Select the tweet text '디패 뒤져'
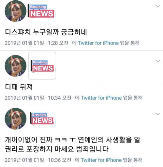The width and height of the screenshot is (163, 167). click(x=19, y=87)
